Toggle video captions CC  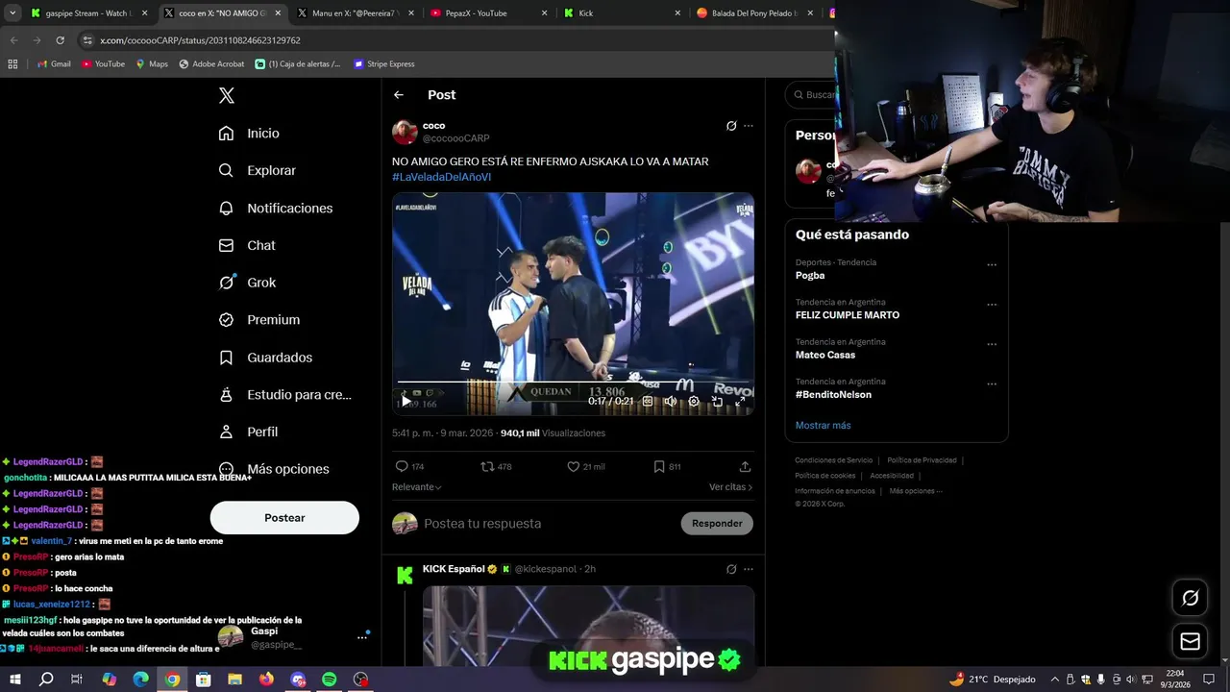click(x=648, y=401)
